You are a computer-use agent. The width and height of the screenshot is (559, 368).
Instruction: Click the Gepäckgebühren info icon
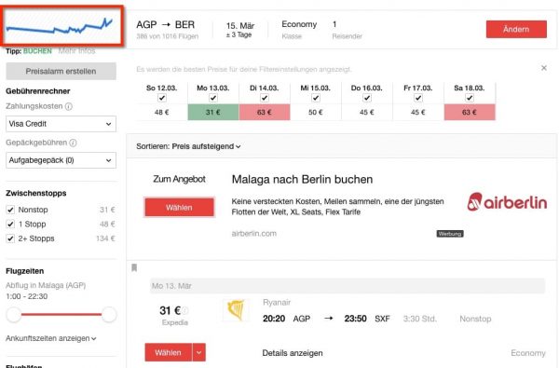(73, 143)
